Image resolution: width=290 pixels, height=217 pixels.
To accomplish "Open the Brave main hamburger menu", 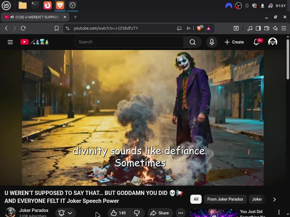I will 284,28.
